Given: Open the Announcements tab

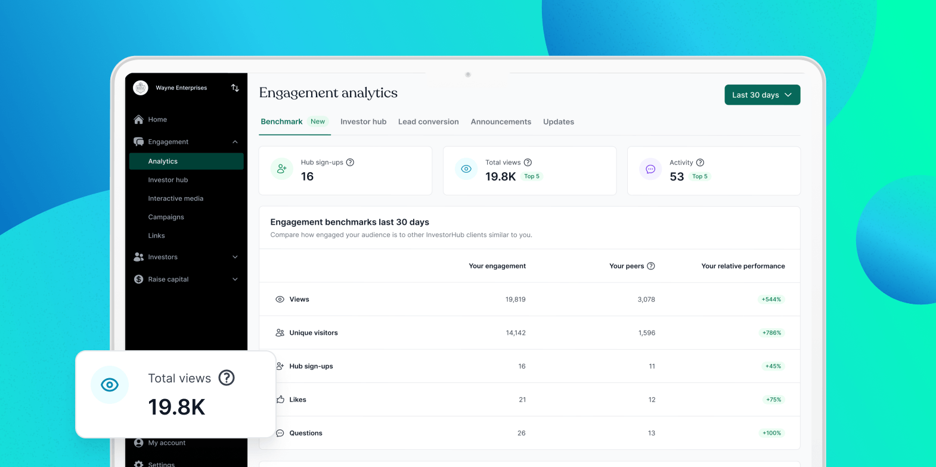Looking at the screenshot, I should coord(501,122).
